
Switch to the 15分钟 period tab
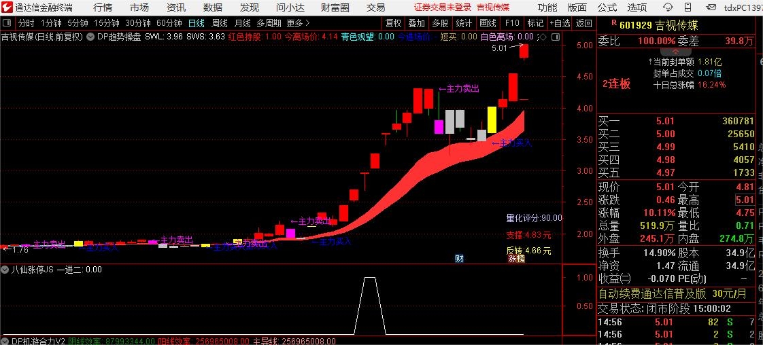(x=107, y=23)
